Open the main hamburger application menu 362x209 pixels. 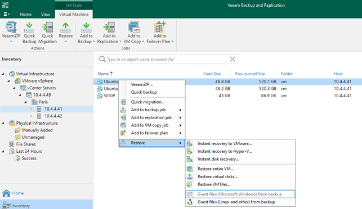pos(6,14)
